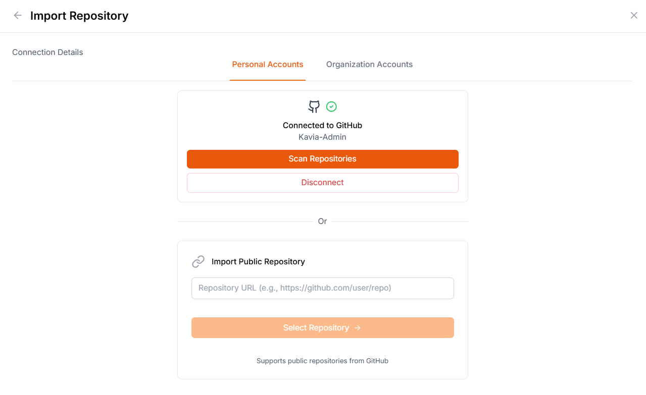Image resolution: width=646 pixels, height=395 pixels.
Task: Select the Kavia-Admin account name
Action: 322,137
